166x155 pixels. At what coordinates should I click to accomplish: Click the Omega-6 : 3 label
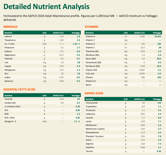click(10, 121)
